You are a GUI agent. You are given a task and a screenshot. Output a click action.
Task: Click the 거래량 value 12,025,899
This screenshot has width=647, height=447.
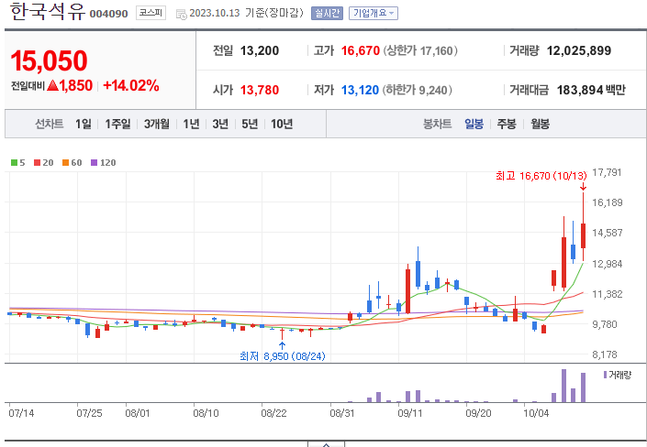click(x=579, y=51)
